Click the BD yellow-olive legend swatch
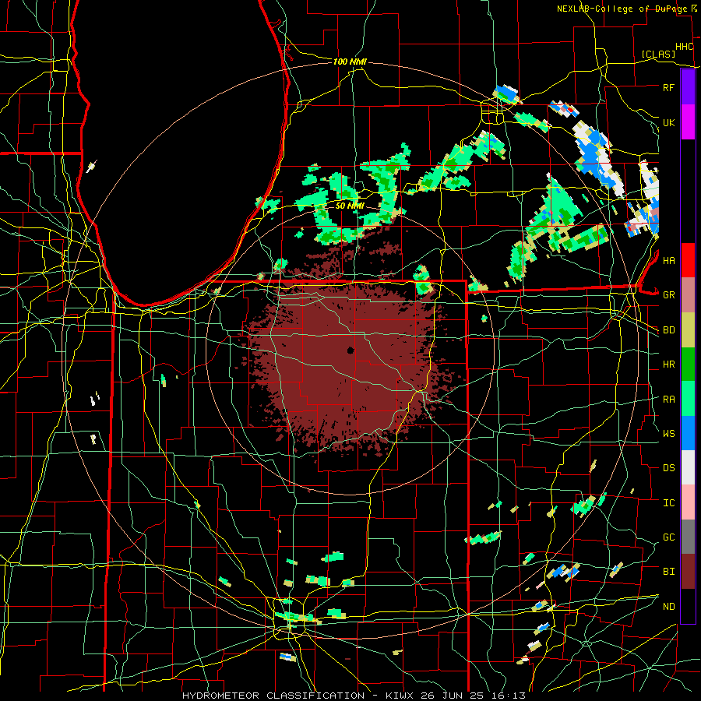Viewport: 701px width, 701px height. tap(688, 329)
